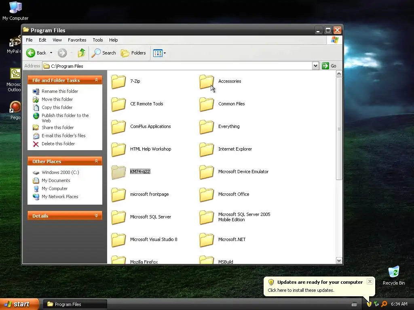Toggle the Folders pane button
The image size is (414, 310).
pos(133,53)
